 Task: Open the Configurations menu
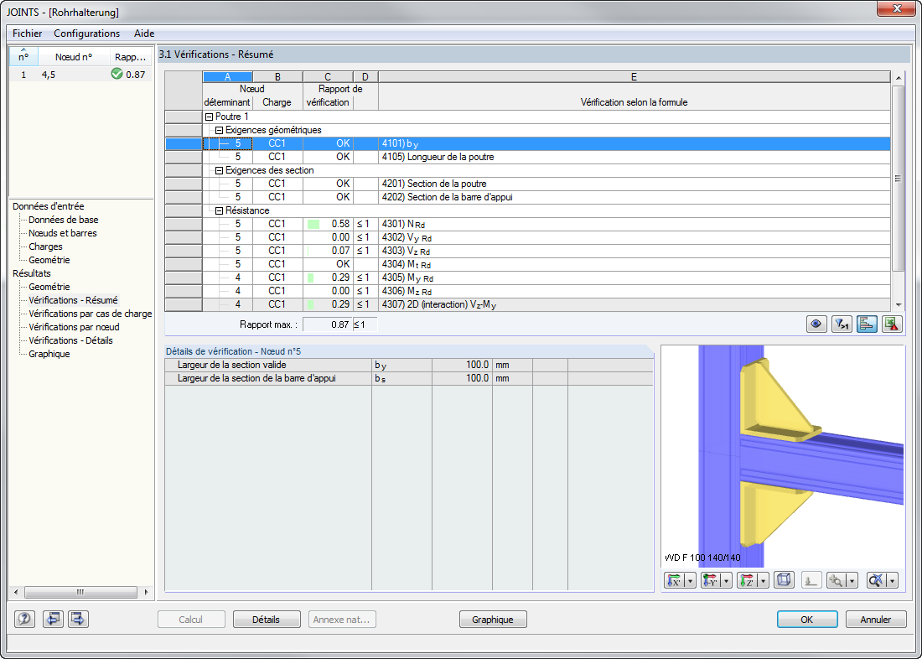click(x=87, y=34)
